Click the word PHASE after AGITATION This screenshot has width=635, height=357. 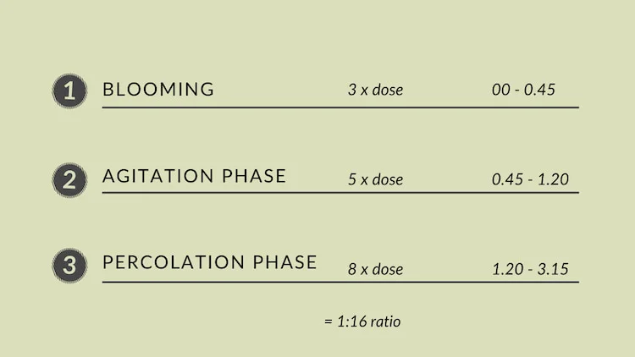coord(253,176)
